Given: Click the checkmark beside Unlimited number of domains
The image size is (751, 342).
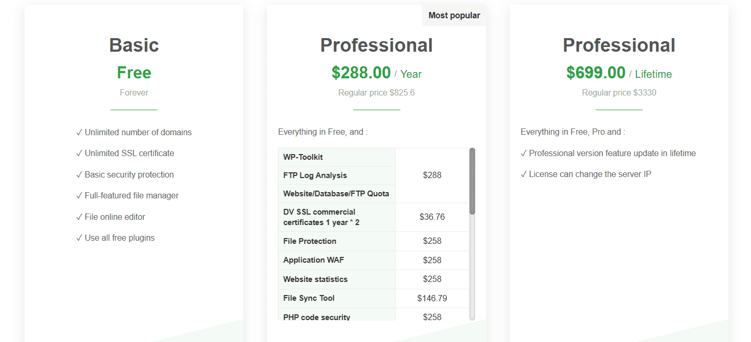Looking at the screenshot, I should pos(80,132).
